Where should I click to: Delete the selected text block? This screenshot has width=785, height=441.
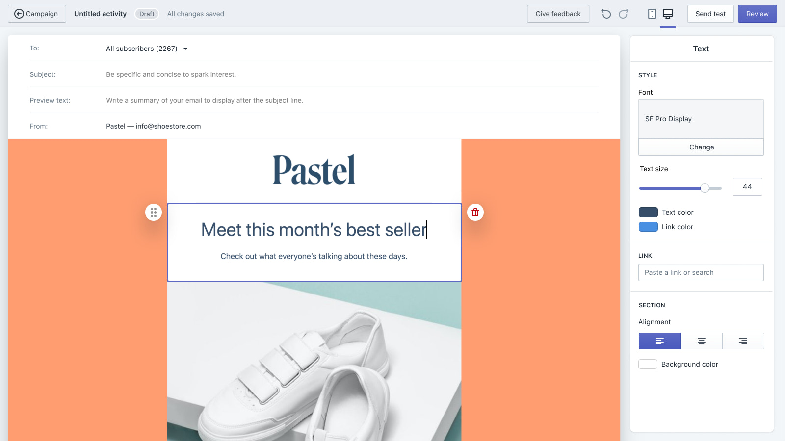click(474, 212)
